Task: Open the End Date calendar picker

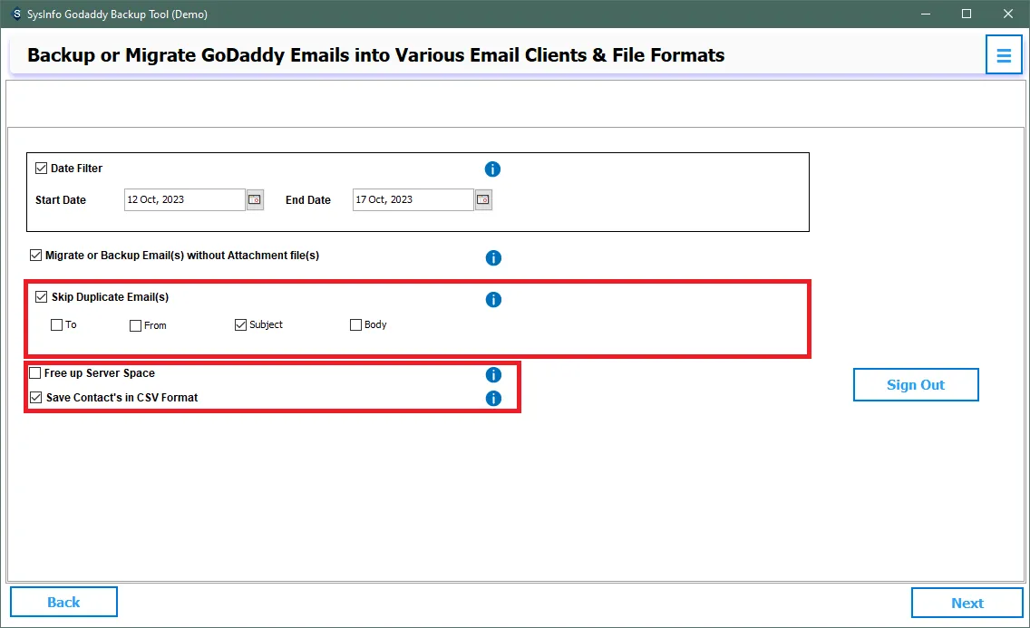Action: pyautogui.click(x=483, y=199)
